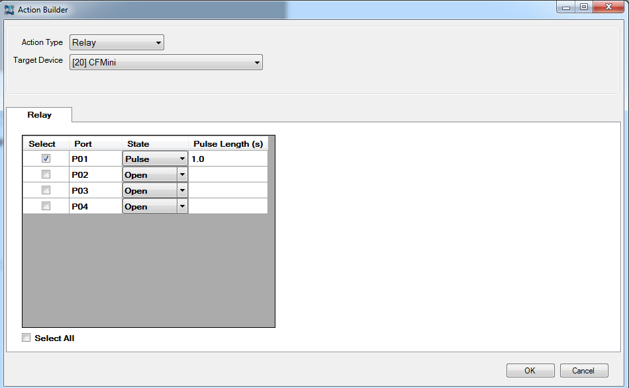
Task: Click the P01 Pulse Length field
Action: tap(228, 159)
